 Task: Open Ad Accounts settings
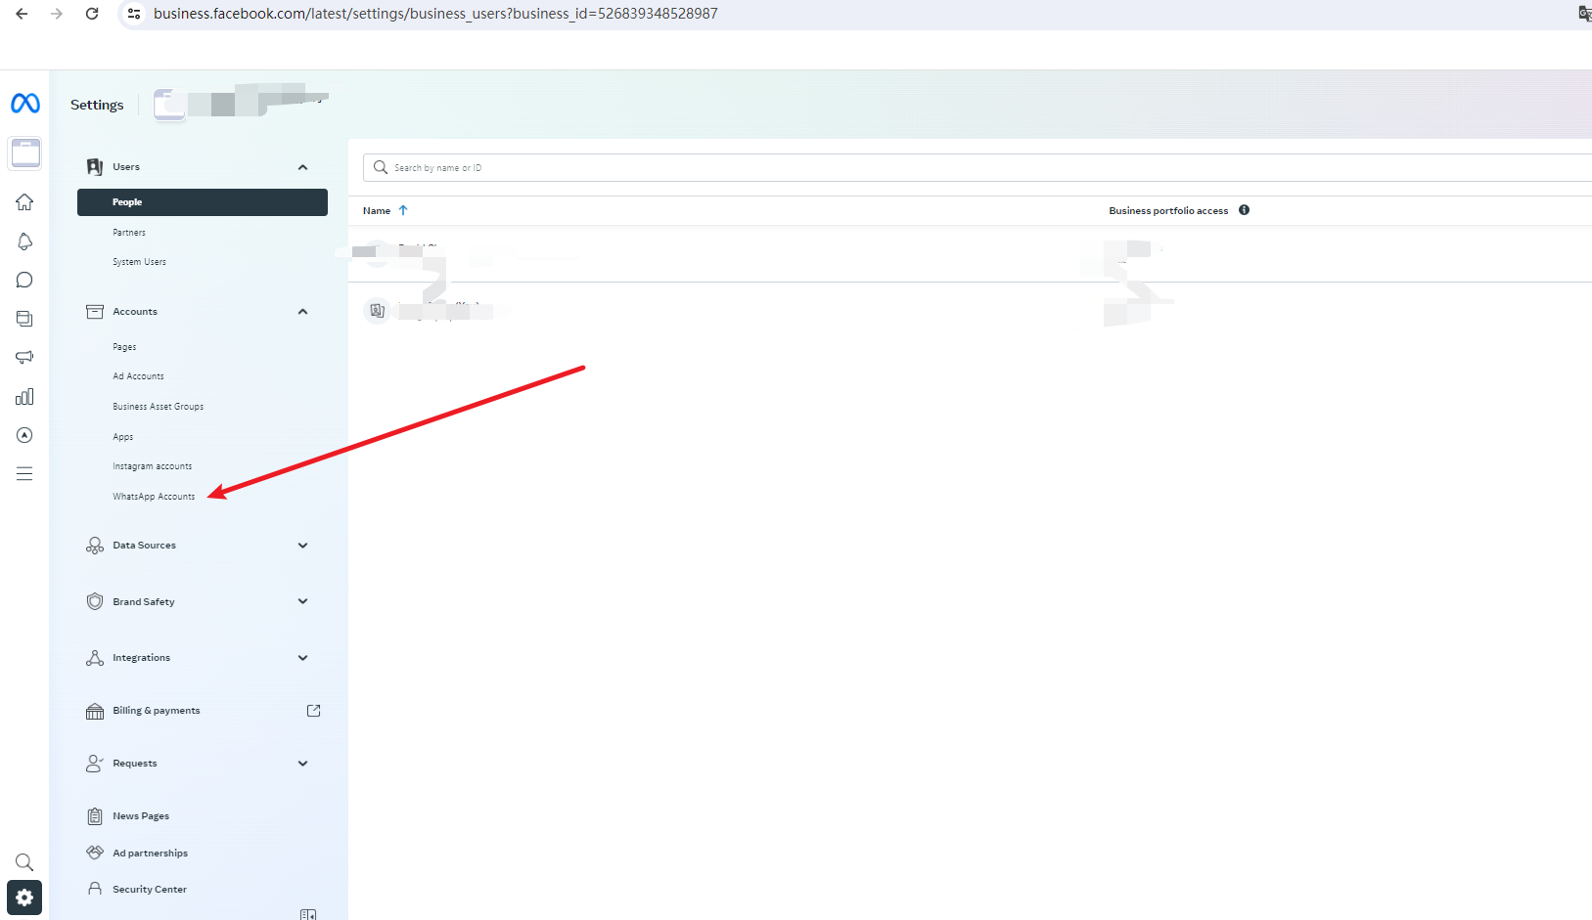[138, 376]
